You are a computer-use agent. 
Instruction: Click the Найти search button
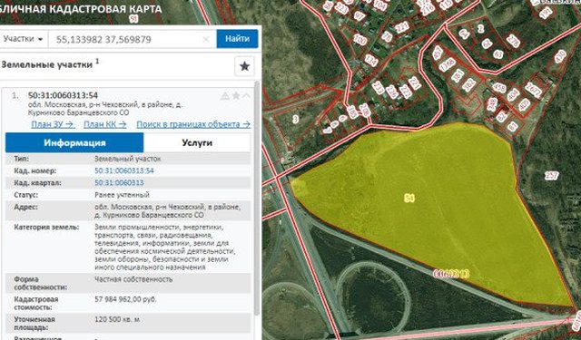click(x=237, y=39)
